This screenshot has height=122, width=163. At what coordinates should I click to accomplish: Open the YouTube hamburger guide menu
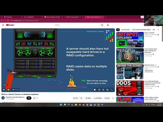click(x=3, y=25)
